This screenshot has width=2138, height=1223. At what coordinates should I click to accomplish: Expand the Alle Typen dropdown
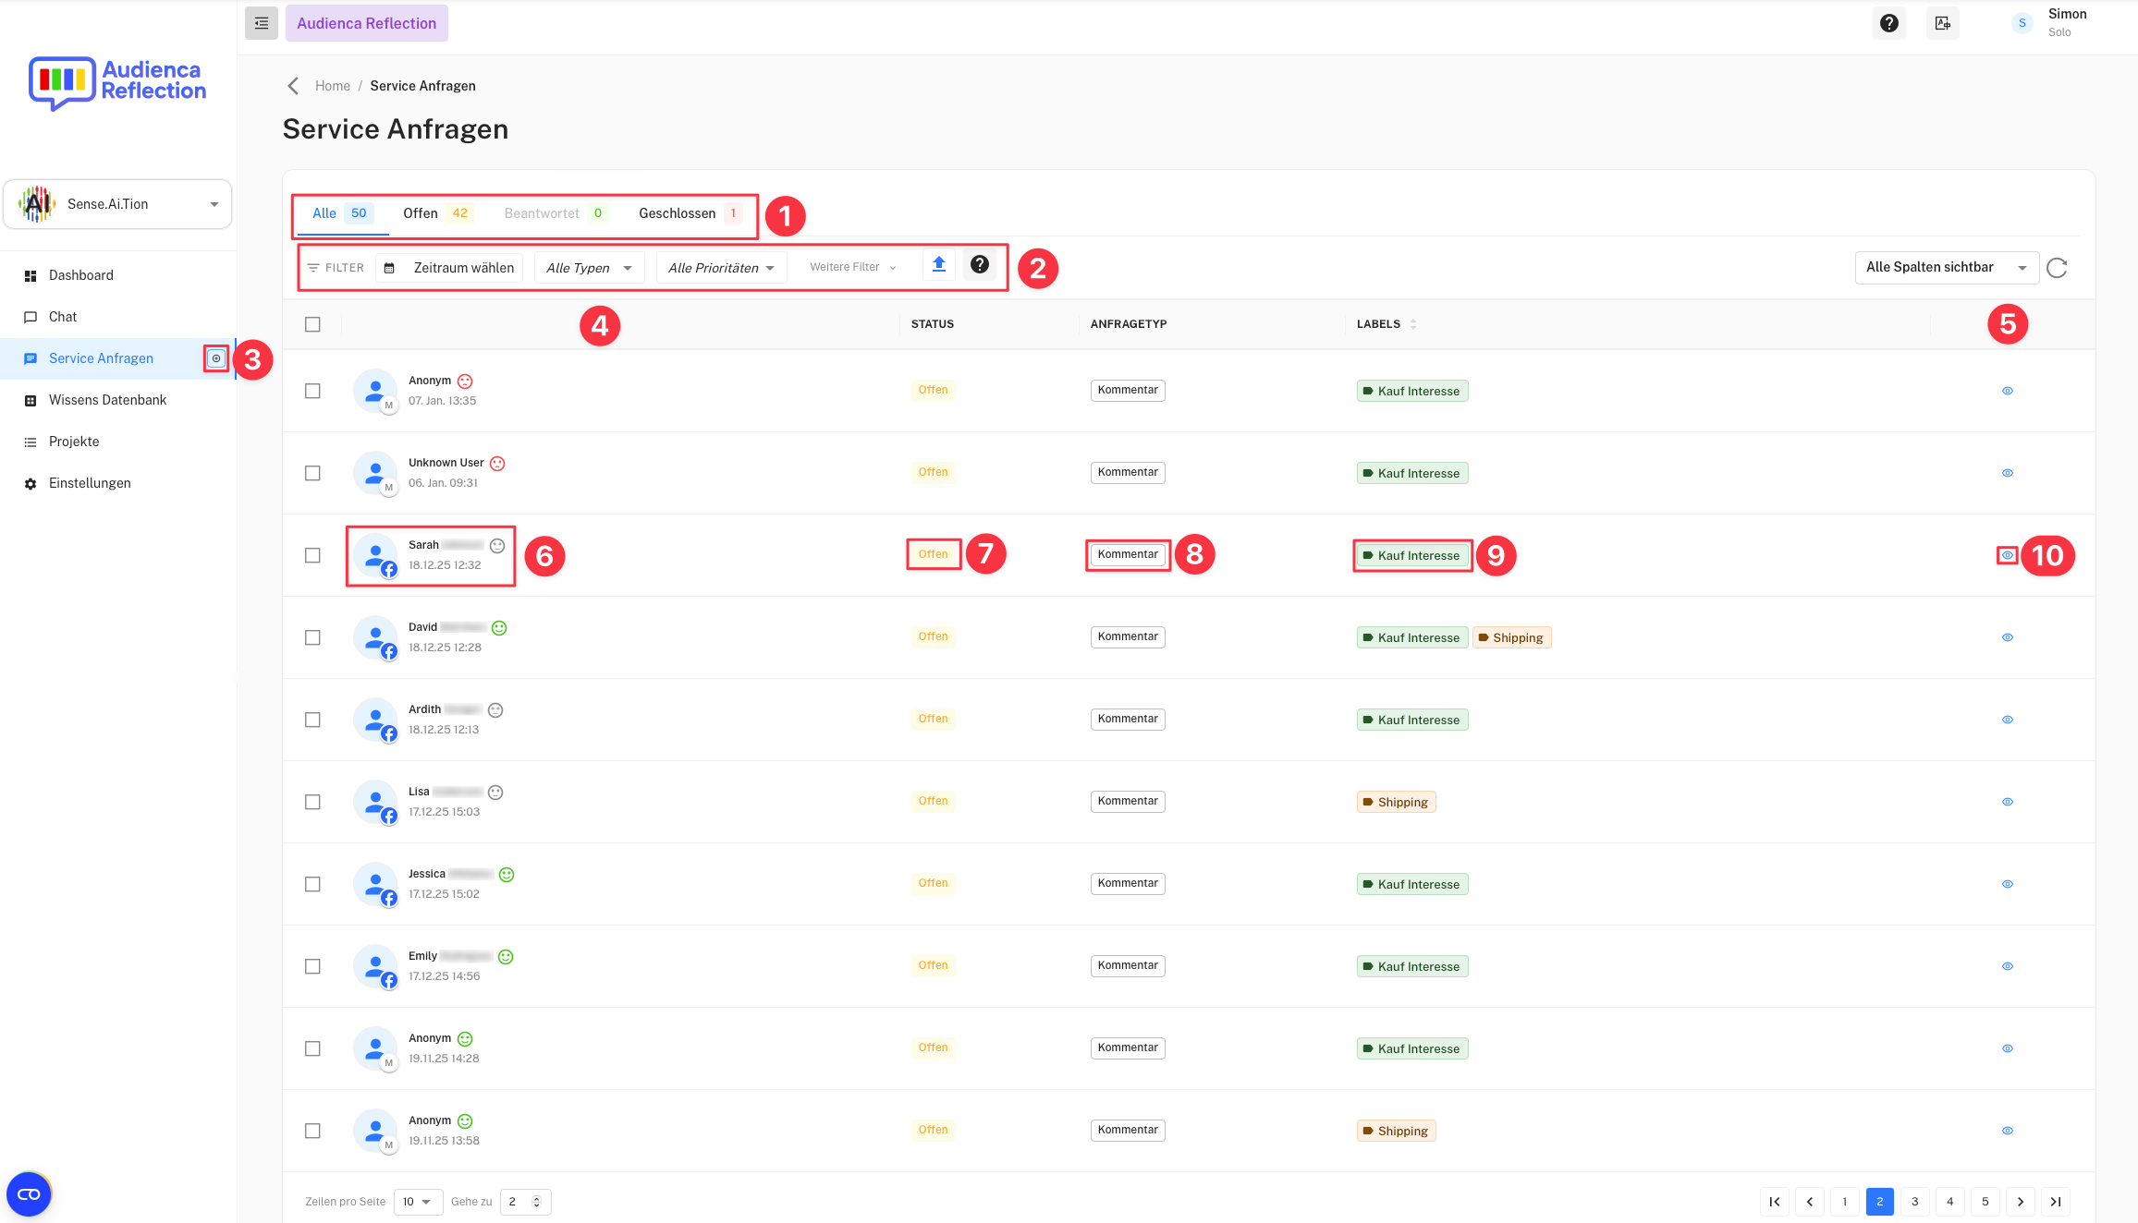pyautogui.click(x=589, y=268)
